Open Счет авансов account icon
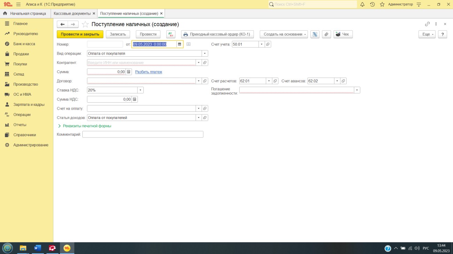The height and width of the screenshot is (254, 453). click(x=343, y=81)
